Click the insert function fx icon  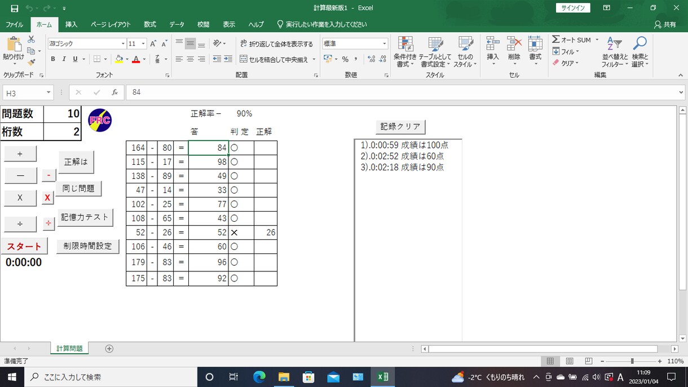coord(114,93)
